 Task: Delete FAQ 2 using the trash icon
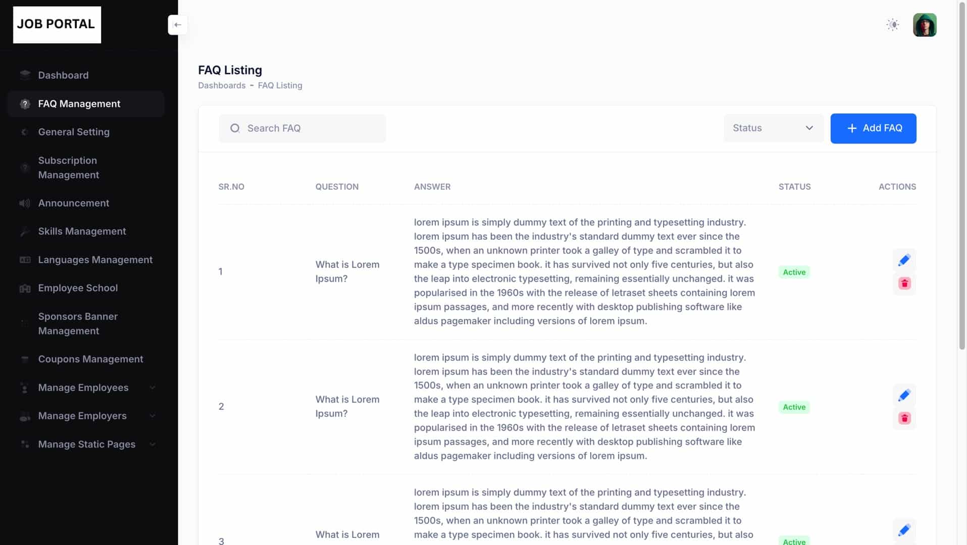click(x=904, y=418)
